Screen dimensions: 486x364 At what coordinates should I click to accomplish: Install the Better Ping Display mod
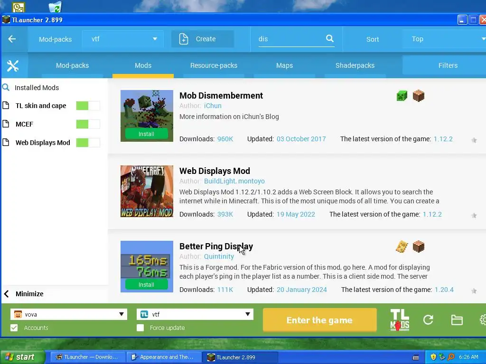point(146,285)
